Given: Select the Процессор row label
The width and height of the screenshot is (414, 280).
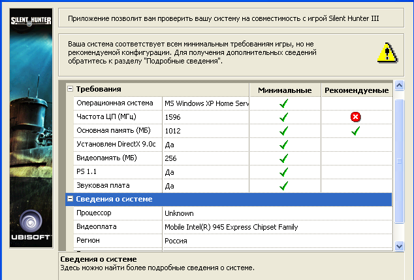Looking at the screenshot, I should point(94,213).
